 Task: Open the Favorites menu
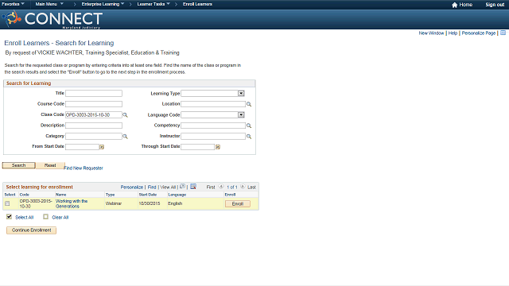(13, 4)
